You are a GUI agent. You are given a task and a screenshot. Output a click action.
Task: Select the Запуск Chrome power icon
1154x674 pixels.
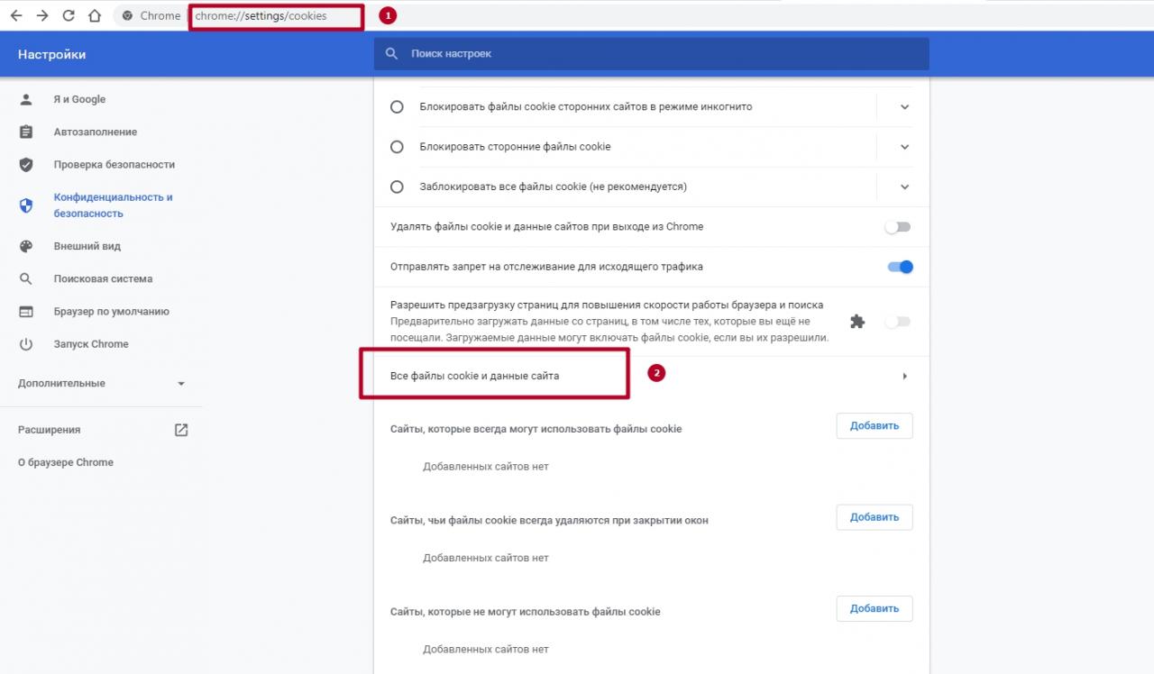tap(26, 343)
